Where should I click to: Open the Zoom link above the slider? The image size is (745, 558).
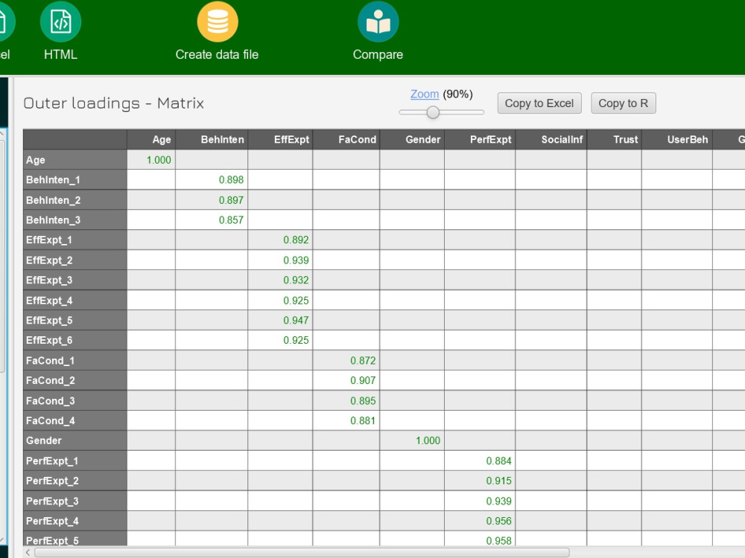pos(424,94)
